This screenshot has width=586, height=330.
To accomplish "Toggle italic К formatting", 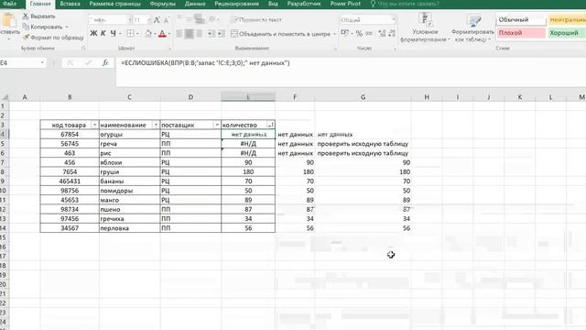I will (x=103, y=34).
